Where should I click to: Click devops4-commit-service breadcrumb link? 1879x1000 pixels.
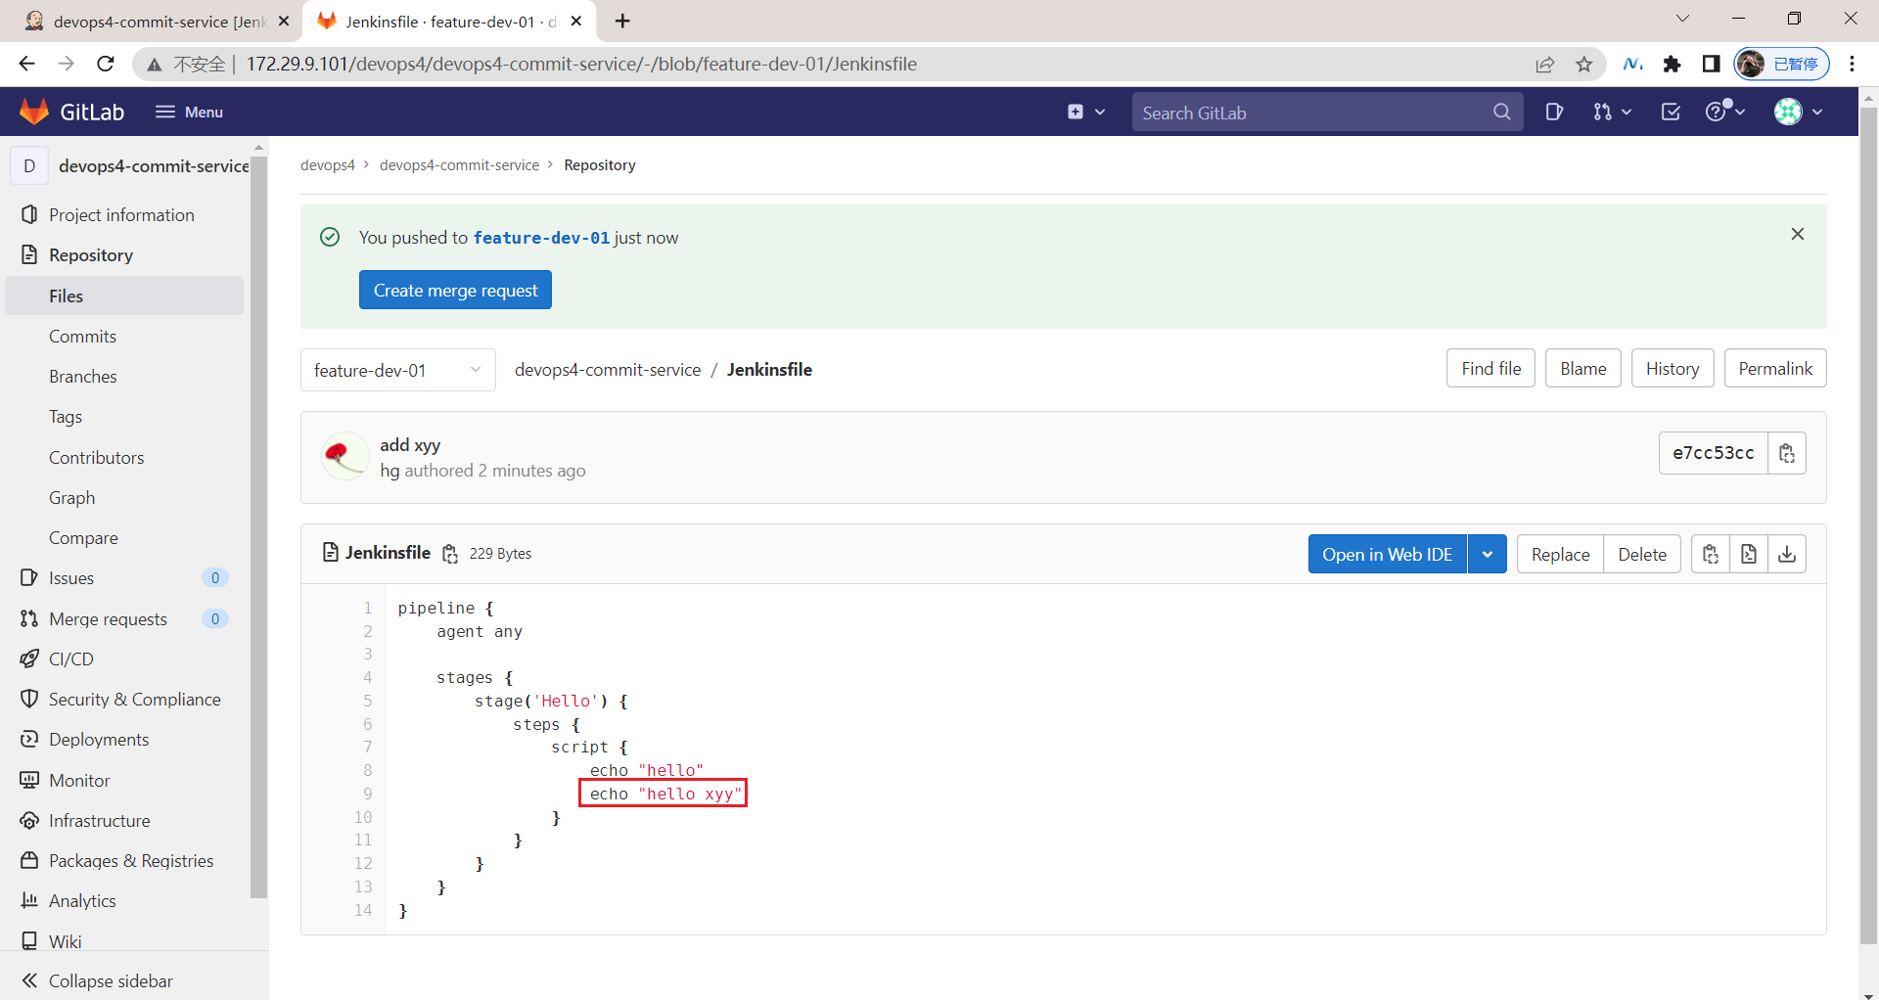pos(459,165)
